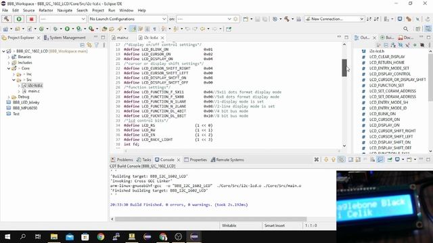Click the hammer Build toolbar icon beside New Connection
This screenshot has width=433, height=243.
[x=287, y=19]
